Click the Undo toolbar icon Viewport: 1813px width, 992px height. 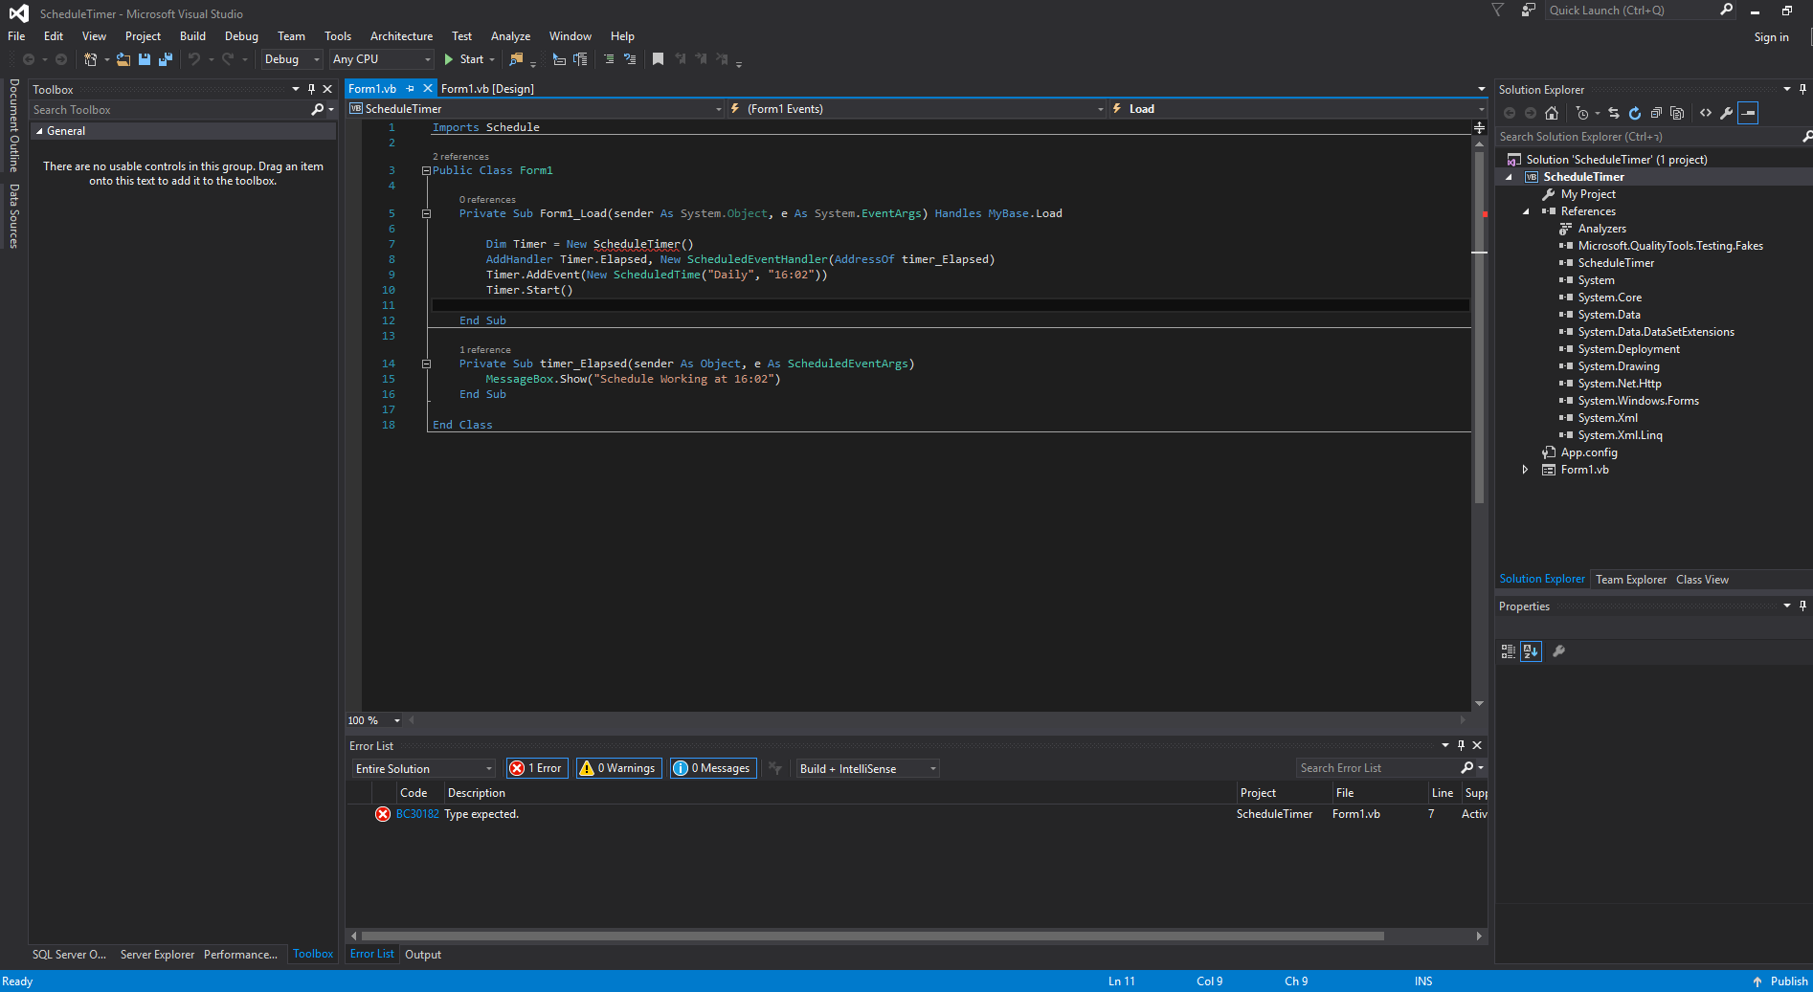194,59
